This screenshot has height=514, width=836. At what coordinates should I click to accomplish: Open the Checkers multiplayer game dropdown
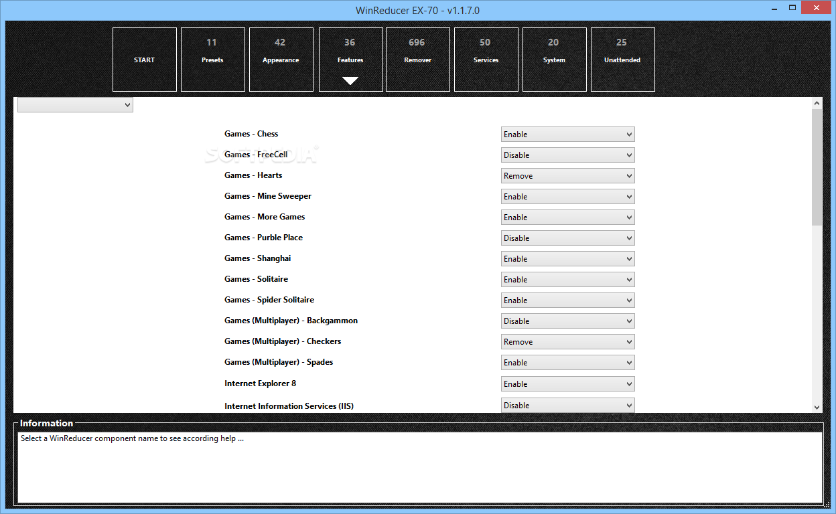coord(568,342)
